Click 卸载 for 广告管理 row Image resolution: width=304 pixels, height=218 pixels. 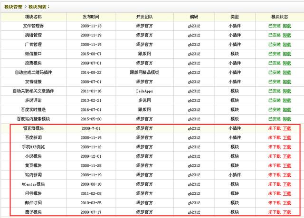(286, 44)
